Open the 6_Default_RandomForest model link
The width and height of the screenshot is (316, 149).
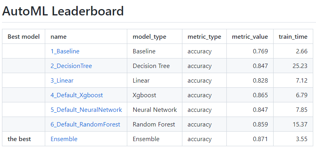pyautogui.click(x=85, y=124)
